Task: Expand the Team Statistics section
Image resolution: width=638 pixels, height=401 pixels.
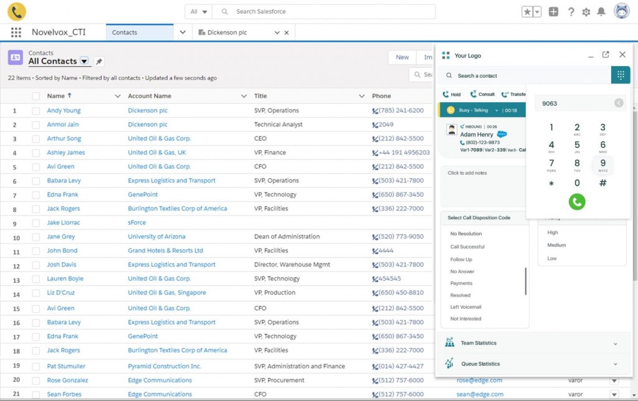Action: pos(615,344)
